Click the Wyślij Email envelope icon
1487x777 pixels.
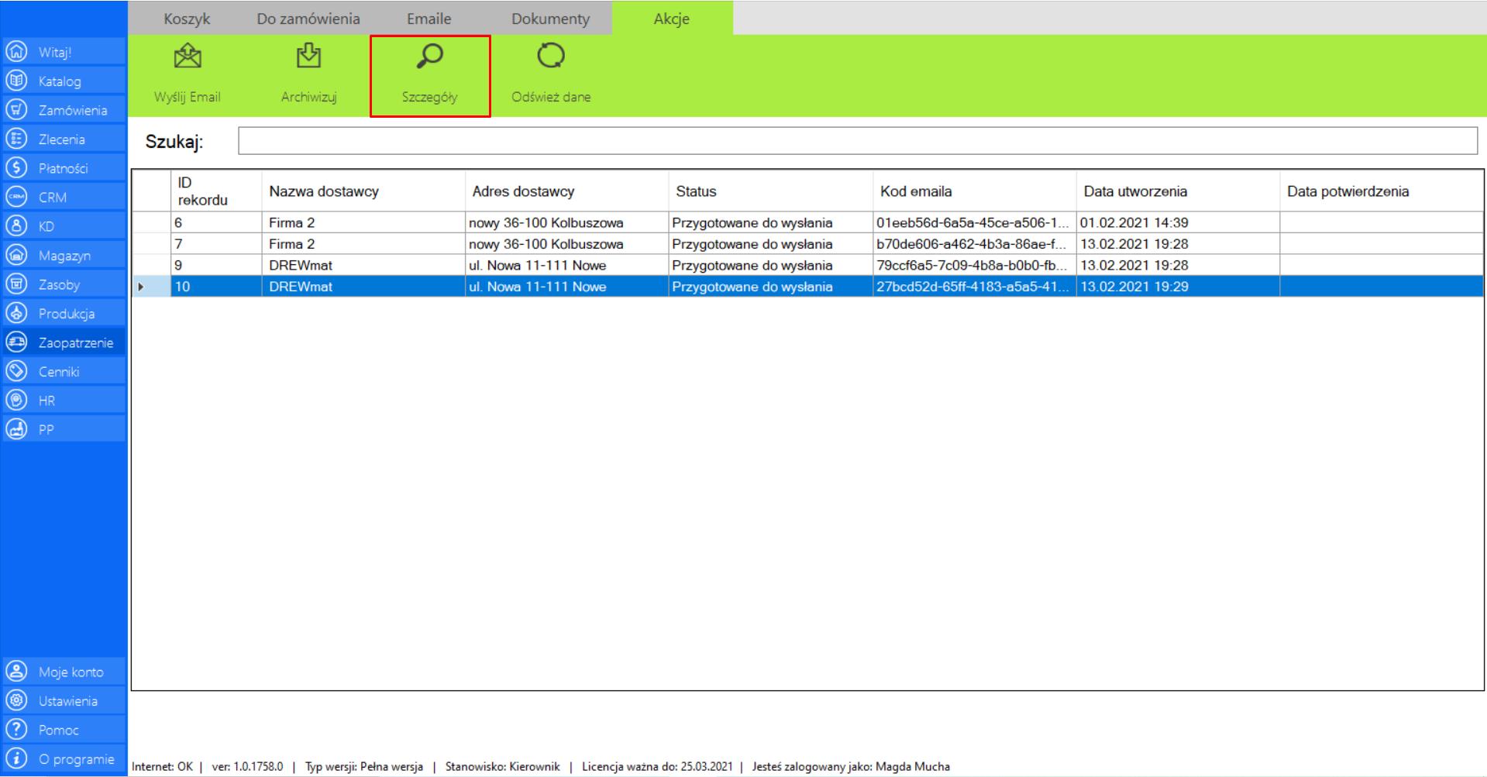coord(188,57)
